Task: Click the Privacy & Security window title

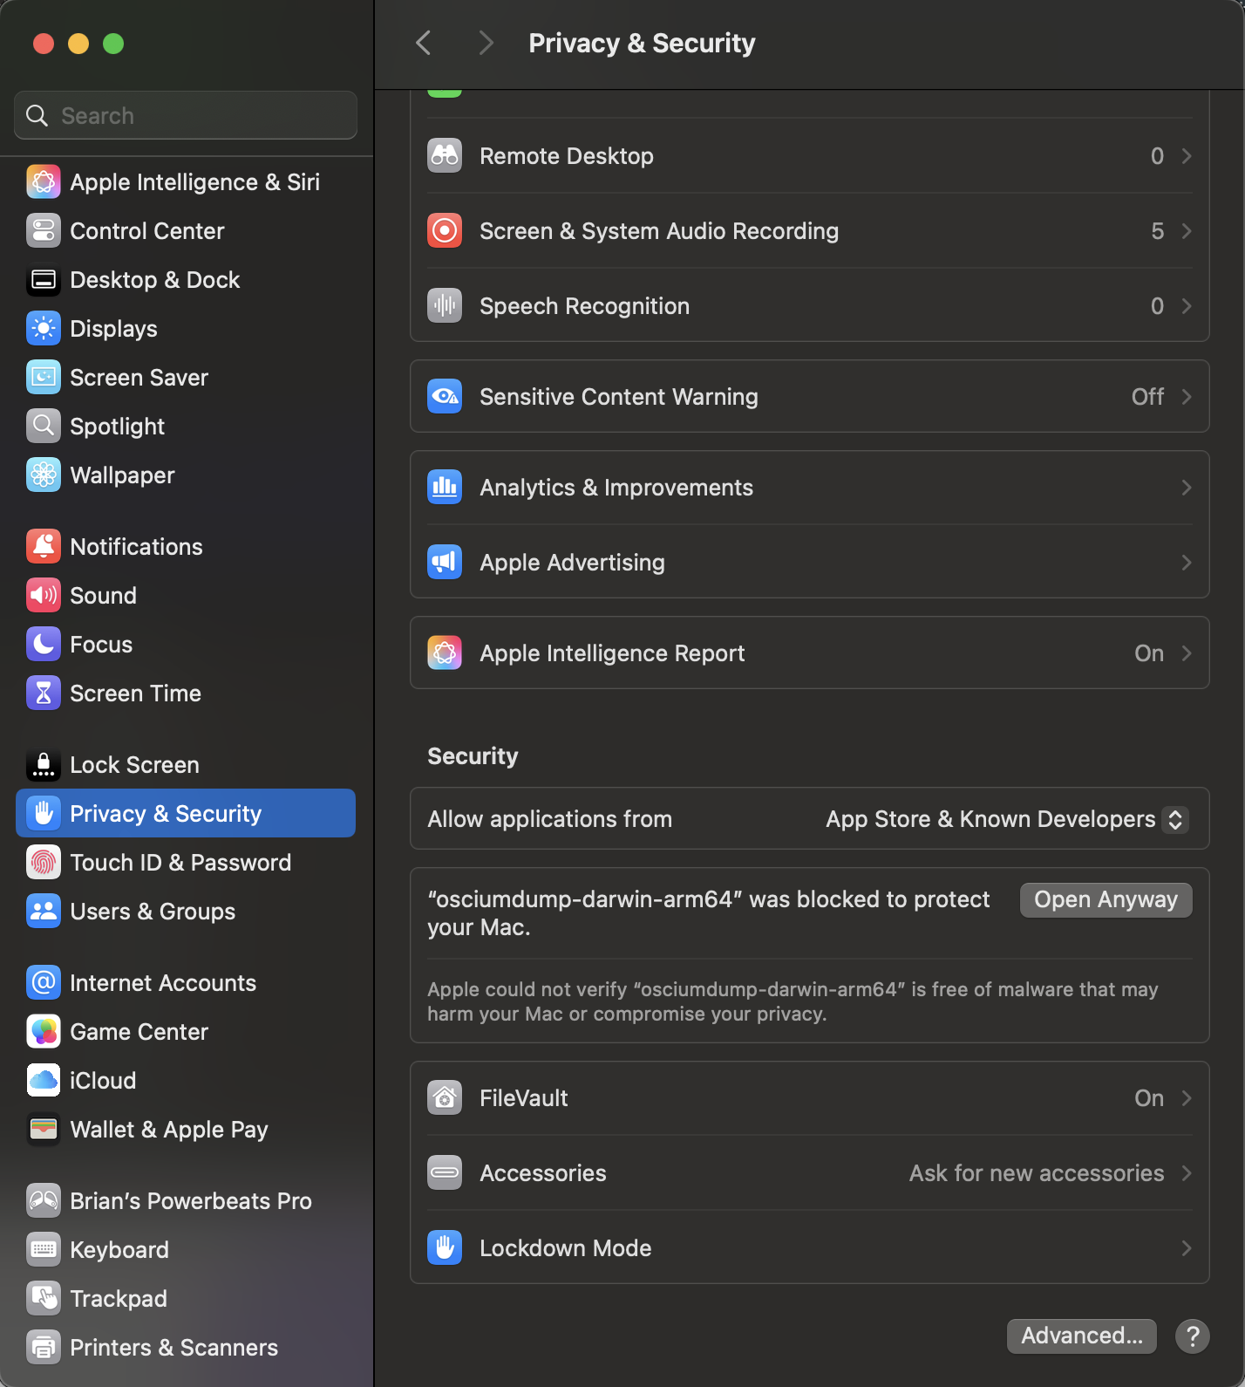Action: pyautogui.click(x=642, y=43)
